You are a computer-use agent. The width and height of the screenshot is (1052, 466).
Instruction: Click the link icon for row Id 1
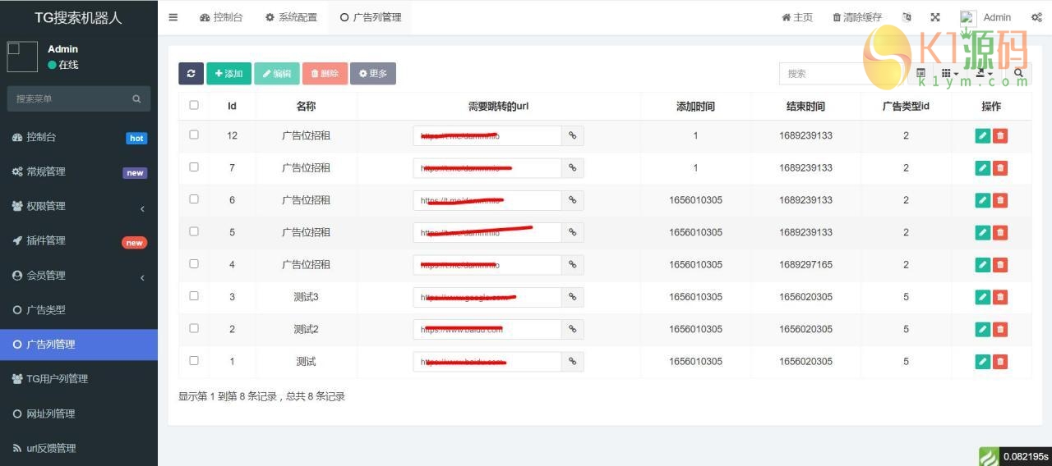573,362
